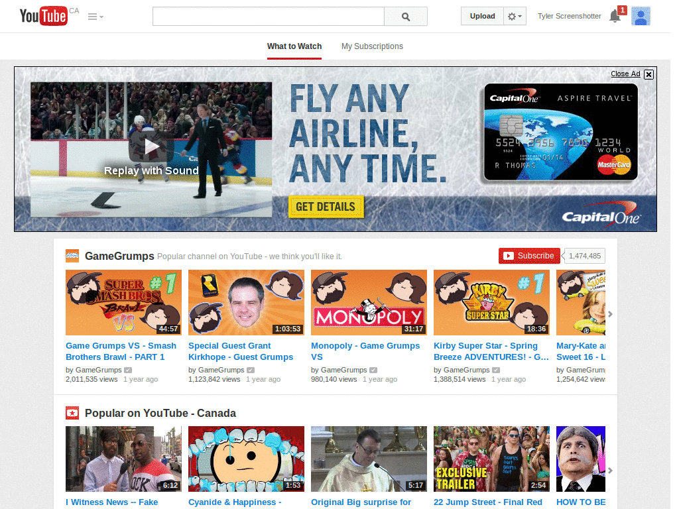Image resolution: width=679 pixels, height=509 pixels.
Task: Click verified badge under Kirkhope video
Action: [x=251, y=370]
